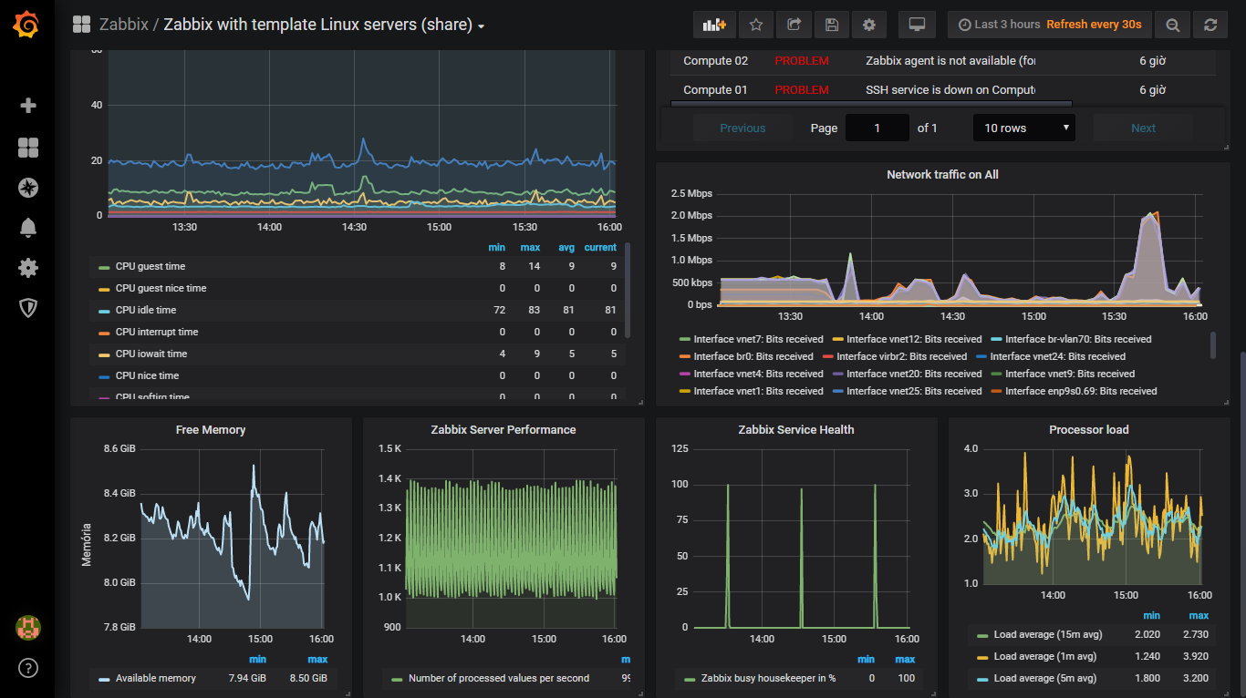Open the Dashboards icon in the sidebar

tap(28, 148)
